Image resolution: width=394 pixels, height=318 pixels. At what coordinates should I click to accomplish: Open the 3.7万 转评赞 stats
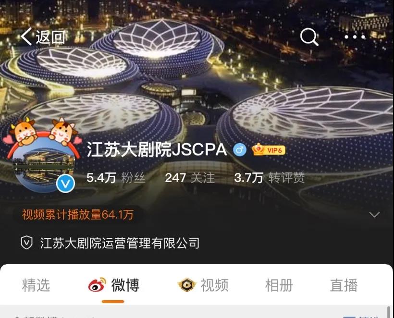click(270, 178)
